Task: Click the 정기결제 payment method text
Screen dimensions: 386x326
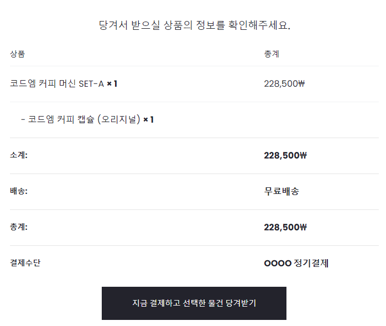Action: [311, 263]
